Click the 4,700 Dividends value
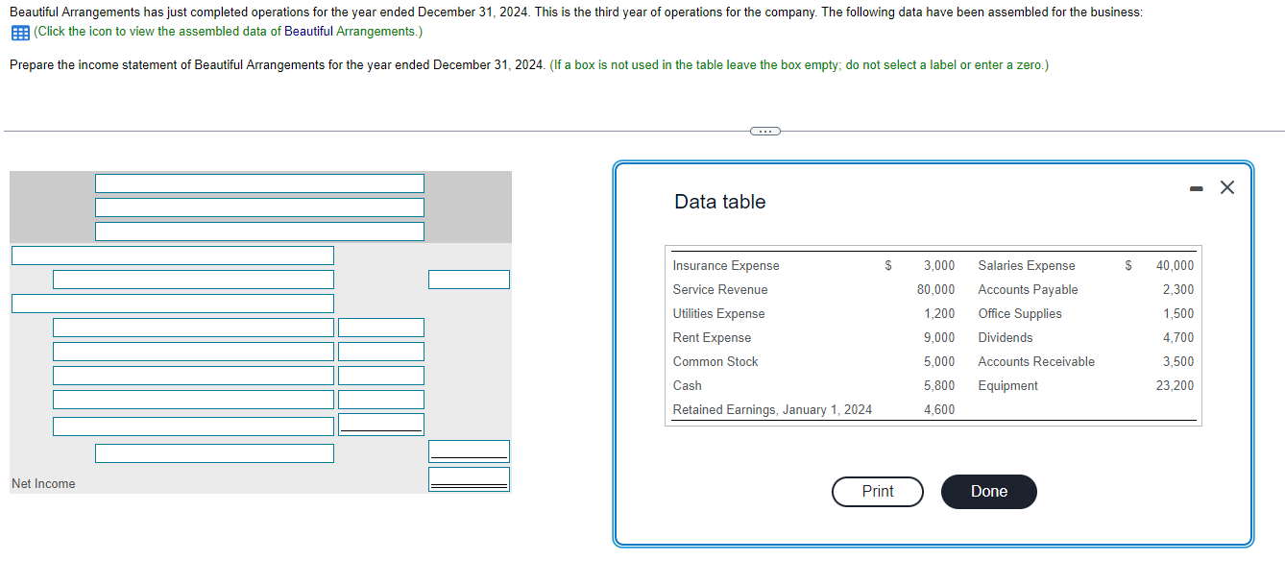Screen dimensions: 1285x561 (x=1178, y=338)
